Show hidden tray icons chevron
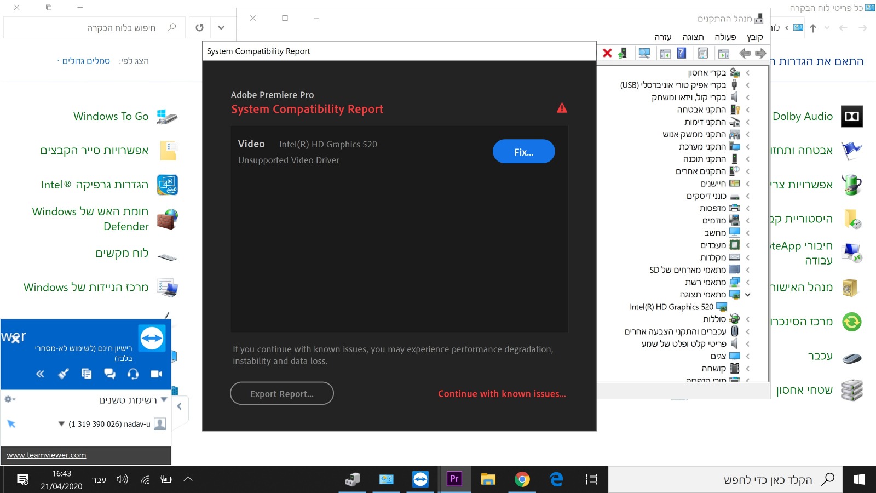Viewport: 876px width, 493px height. [188, 479]
